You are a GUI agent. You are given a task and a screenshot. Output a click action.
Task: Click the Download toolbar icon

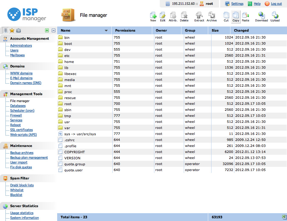click(261, 15)
